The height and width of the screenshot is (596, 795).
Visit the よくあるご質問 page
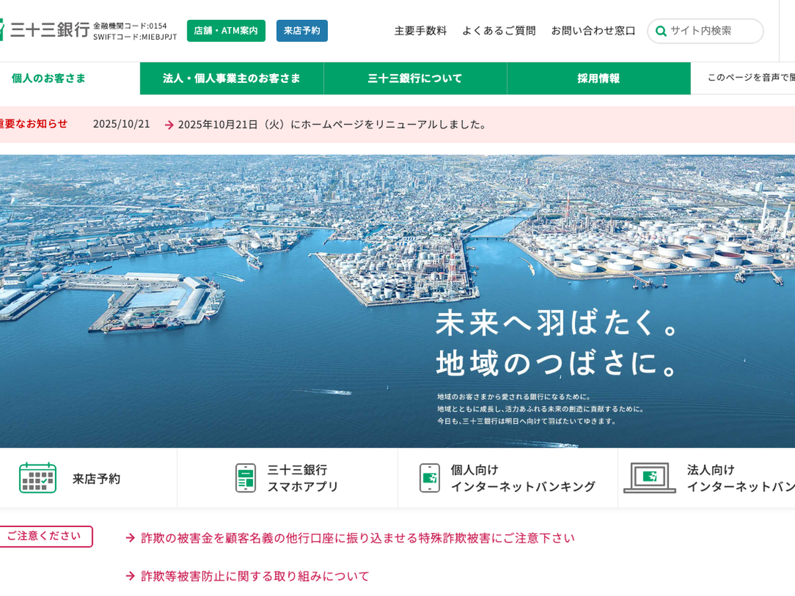tap(499, 30)
